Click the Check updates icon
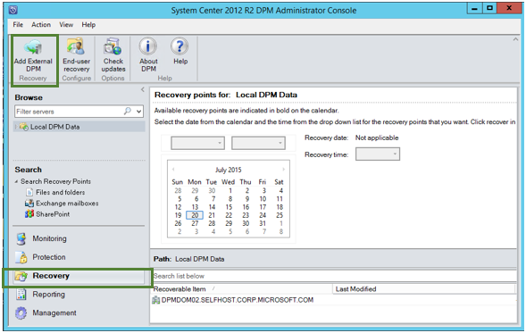 (x=113, y=47)
